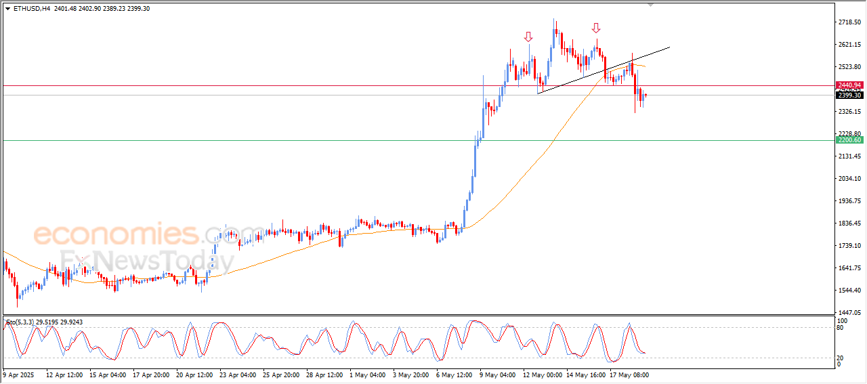Click the 2523.80 value on price scale
The width and height of the screenshot is (867, 384).
pos(849,67)
